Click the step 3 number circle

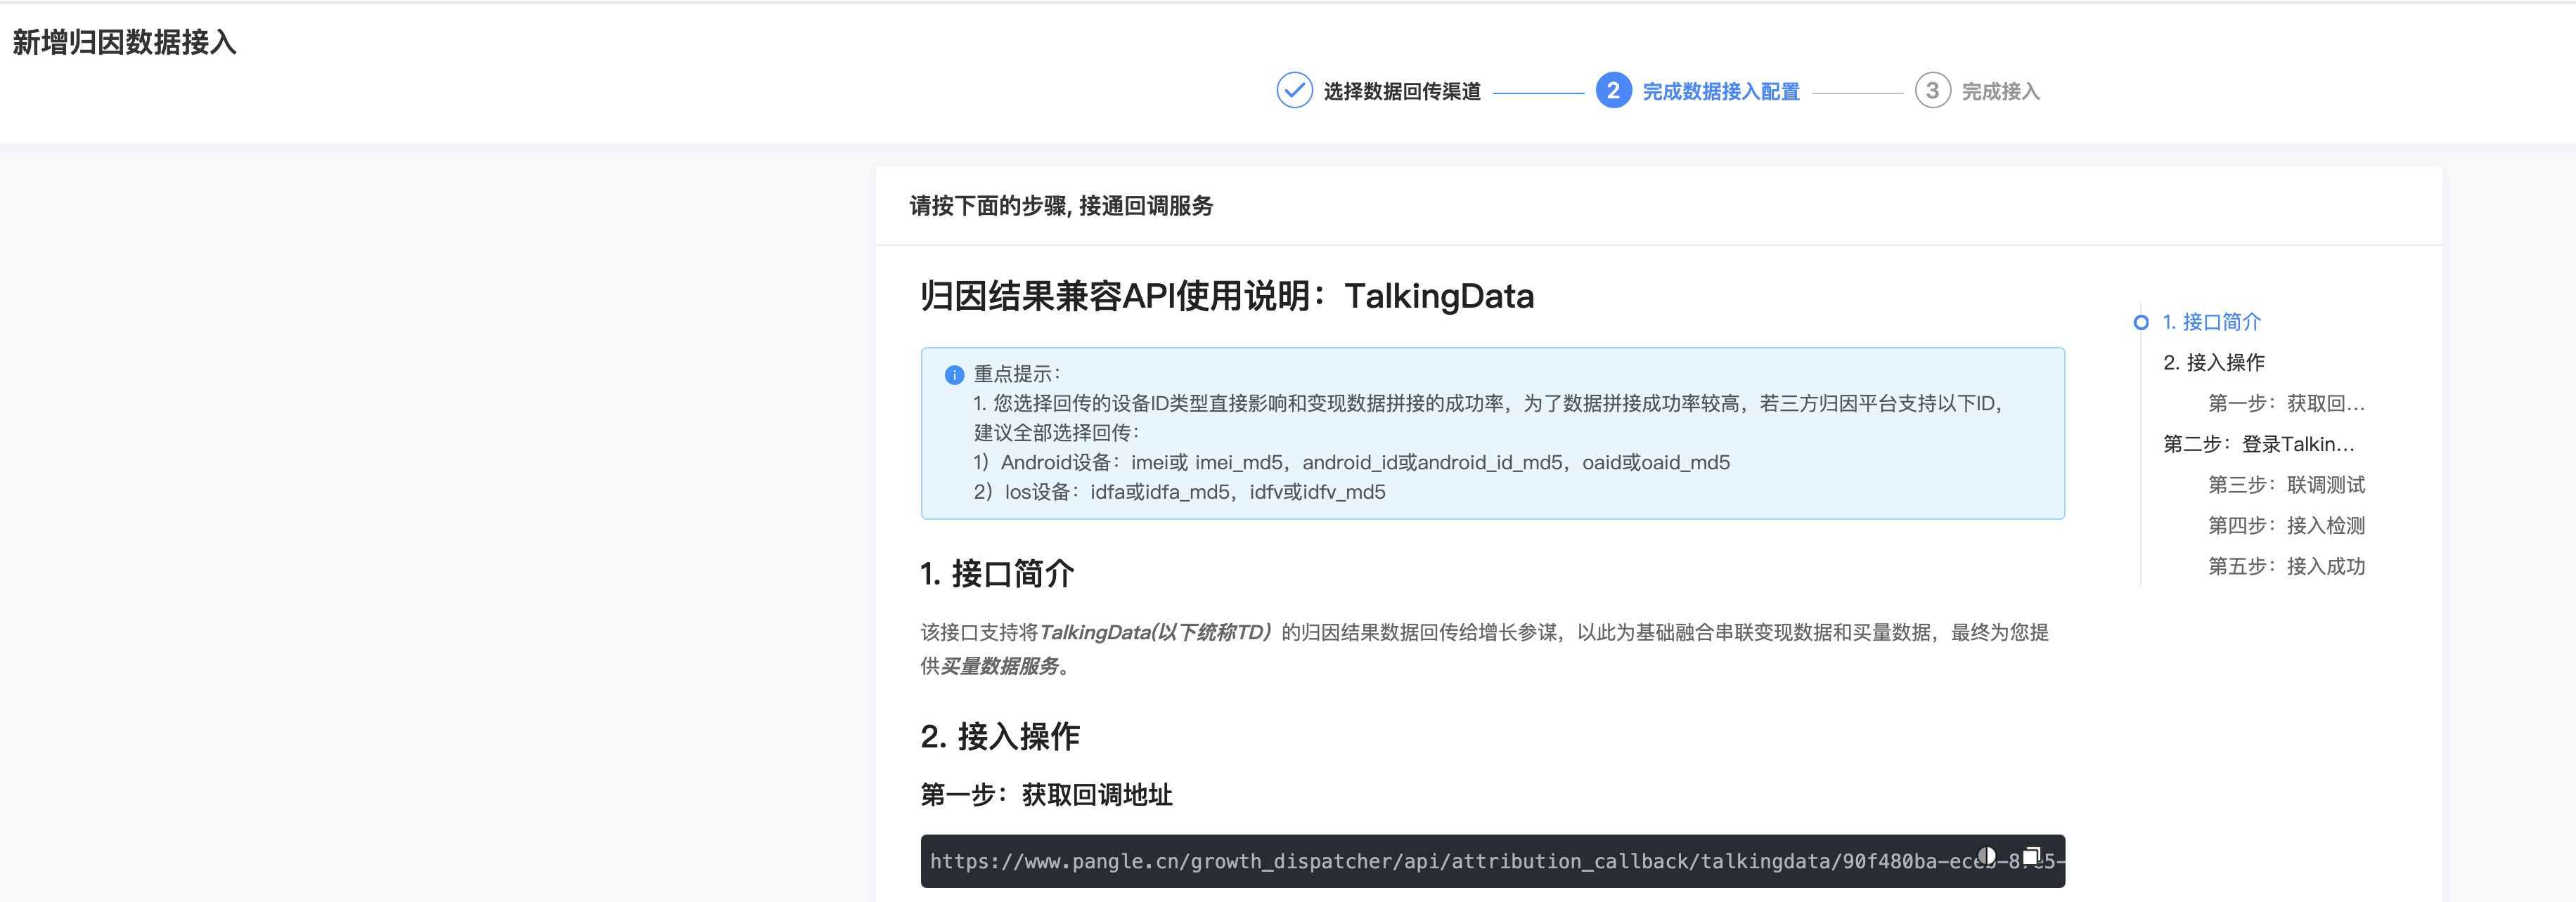coord(1932,90)
